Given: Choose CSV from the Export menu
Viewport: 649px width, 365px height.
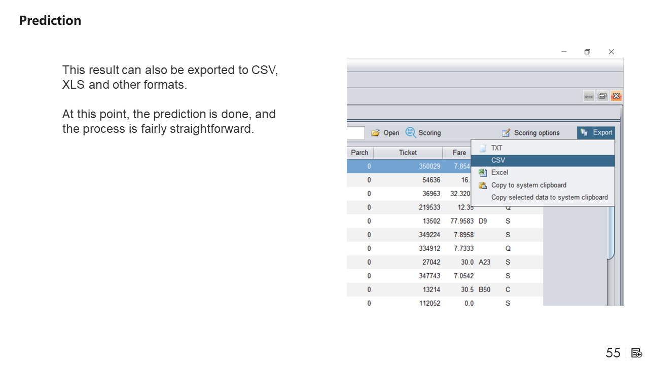Looking at the screenshot, I should [498, 160].
